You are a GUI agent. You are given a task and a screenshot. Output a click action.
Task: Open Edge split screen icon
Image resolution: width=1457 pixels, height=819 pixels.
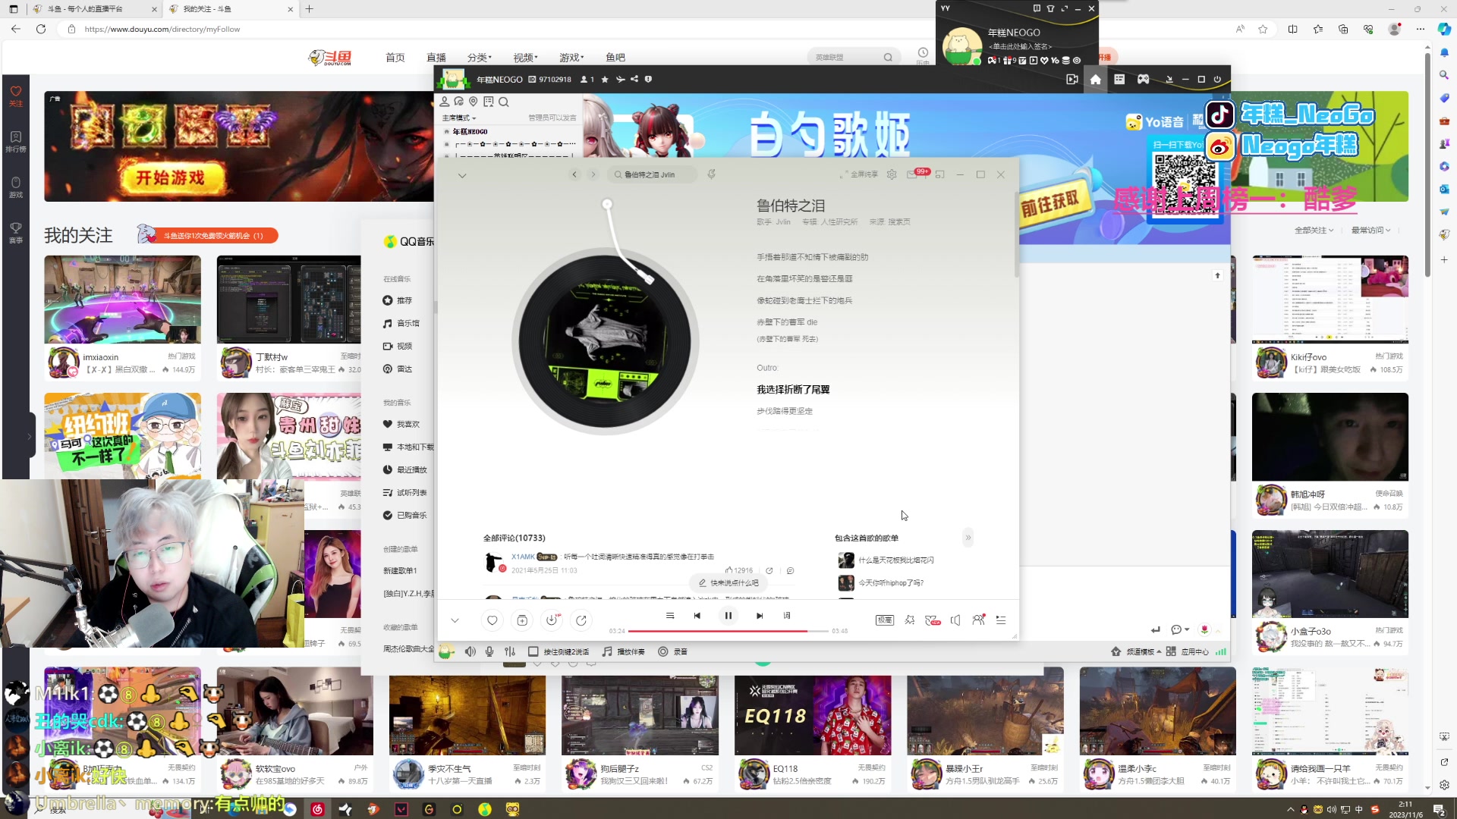[1292, 29]
